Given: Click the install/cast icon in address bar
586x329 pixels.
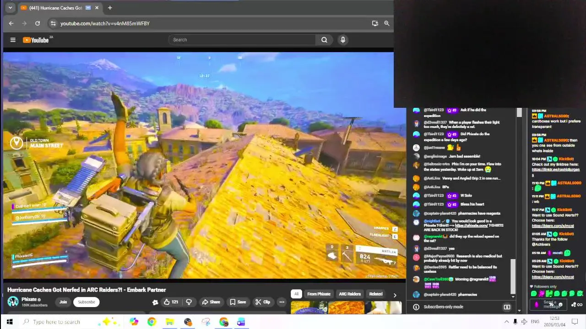Looking at the screenshot, I should [375, 23].
